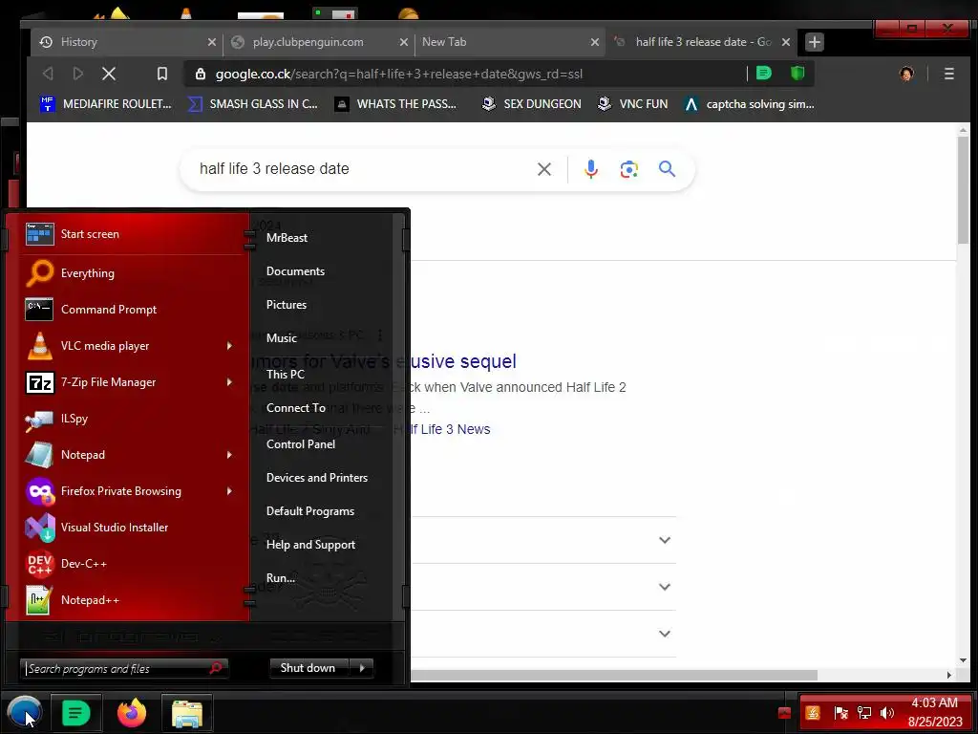Focus Search programs and files box

point(123,668)
